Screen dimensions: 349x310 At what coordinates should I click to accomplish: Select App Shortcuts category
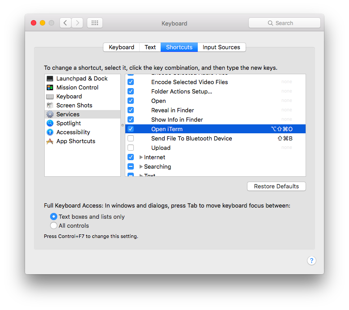(83, 141)
